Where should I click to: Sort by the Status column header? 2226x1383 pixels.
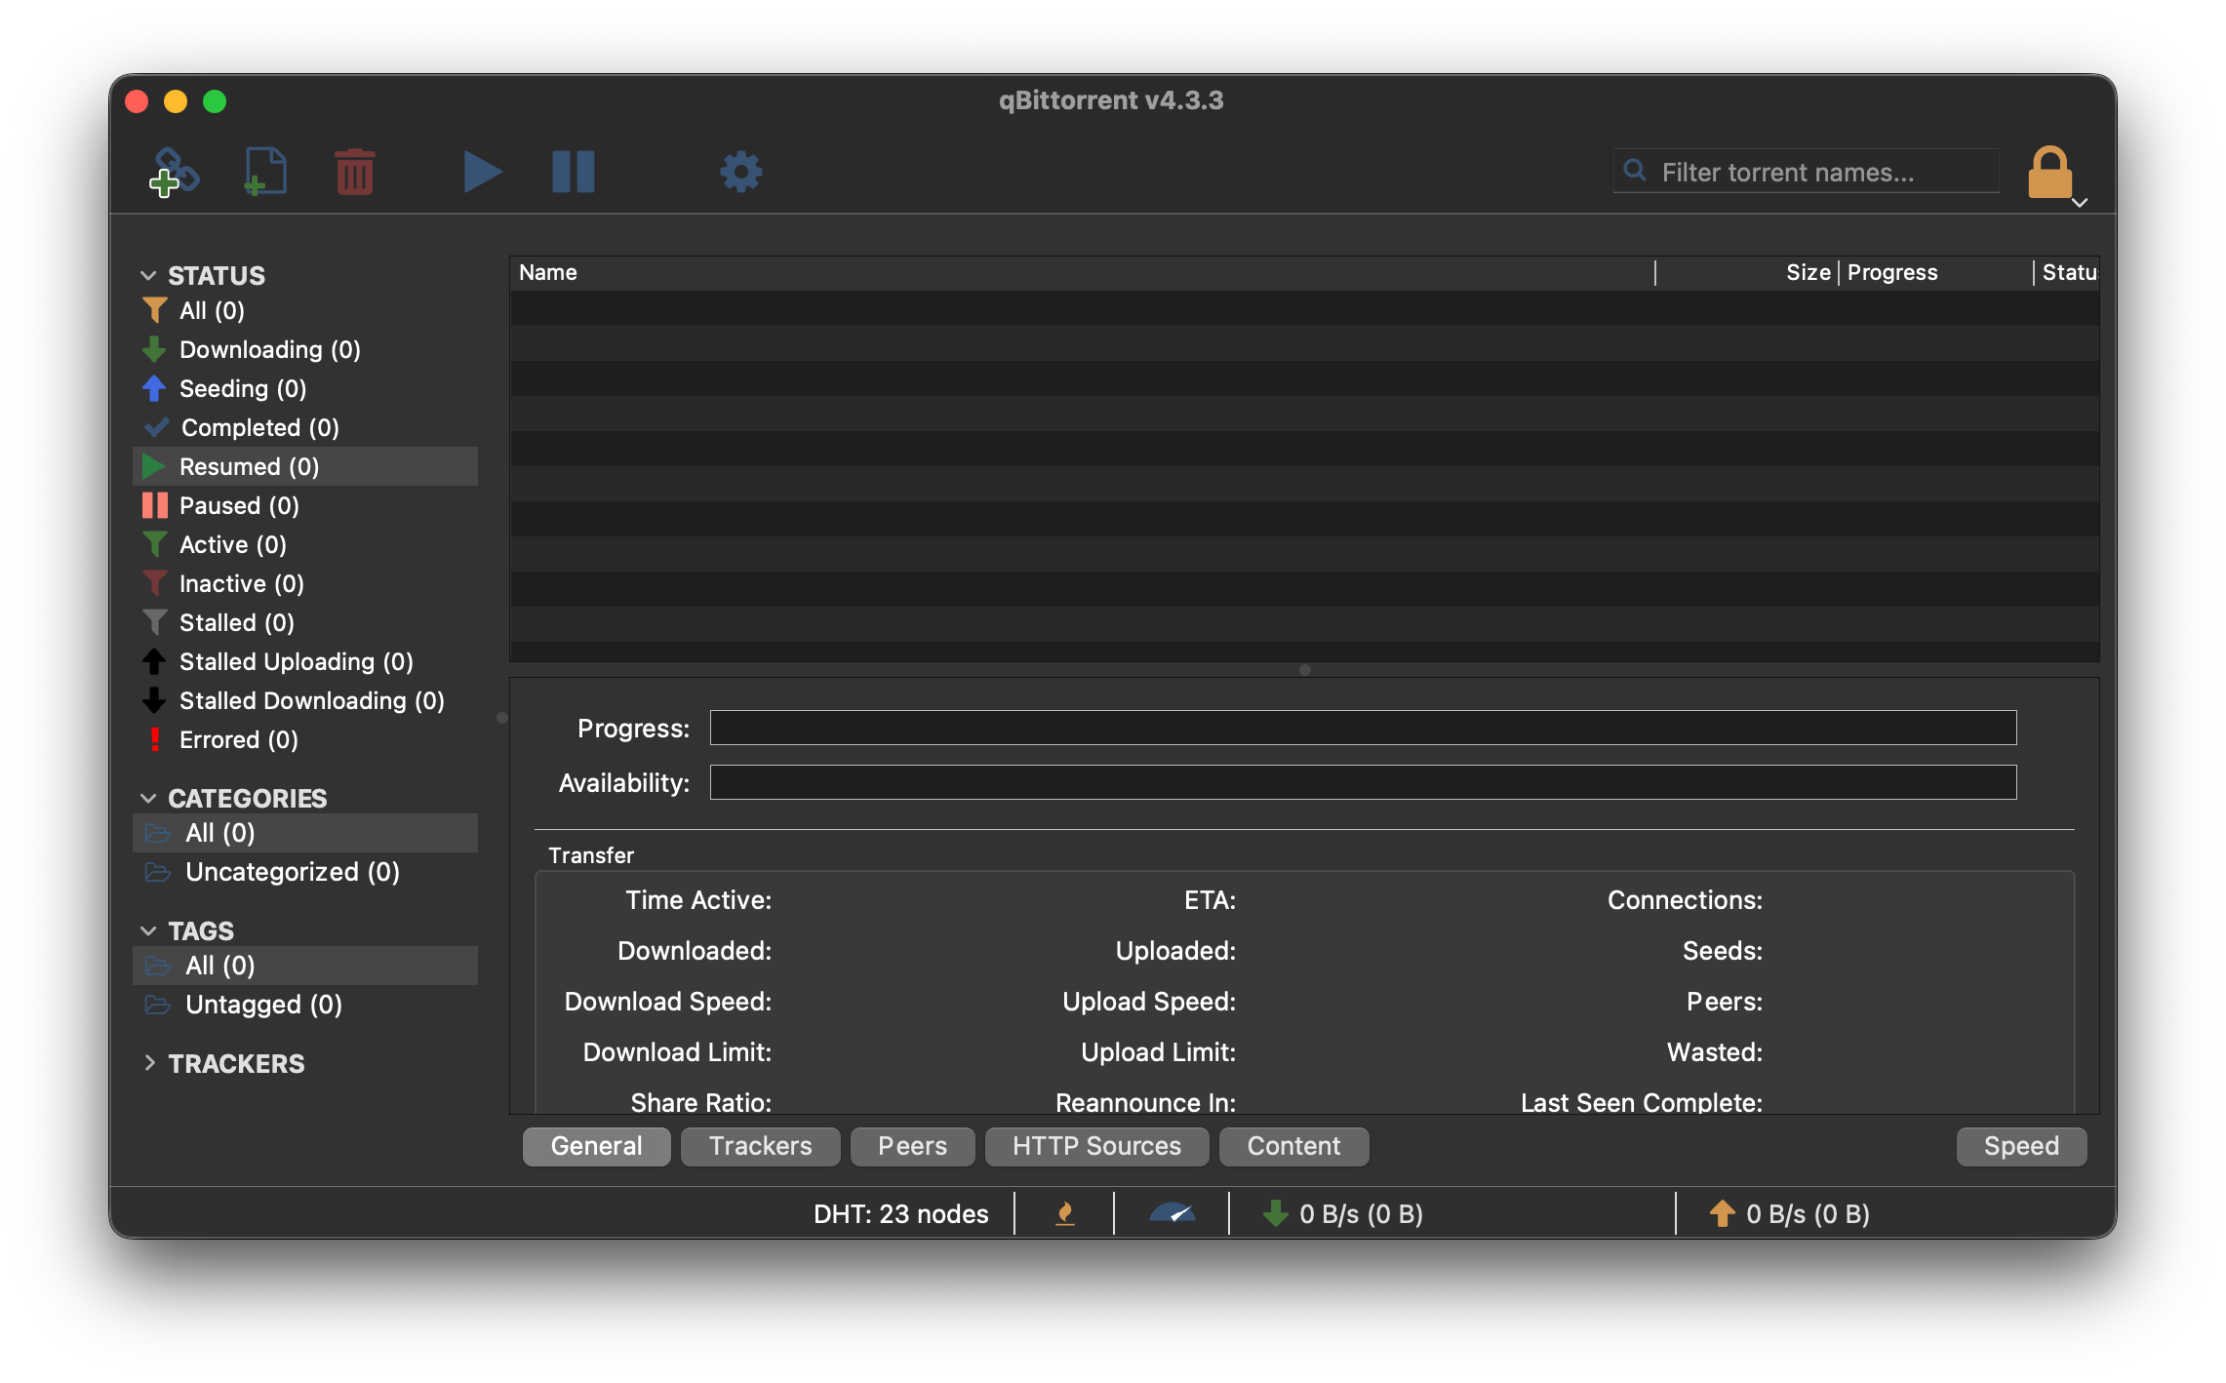point(2067,273)
